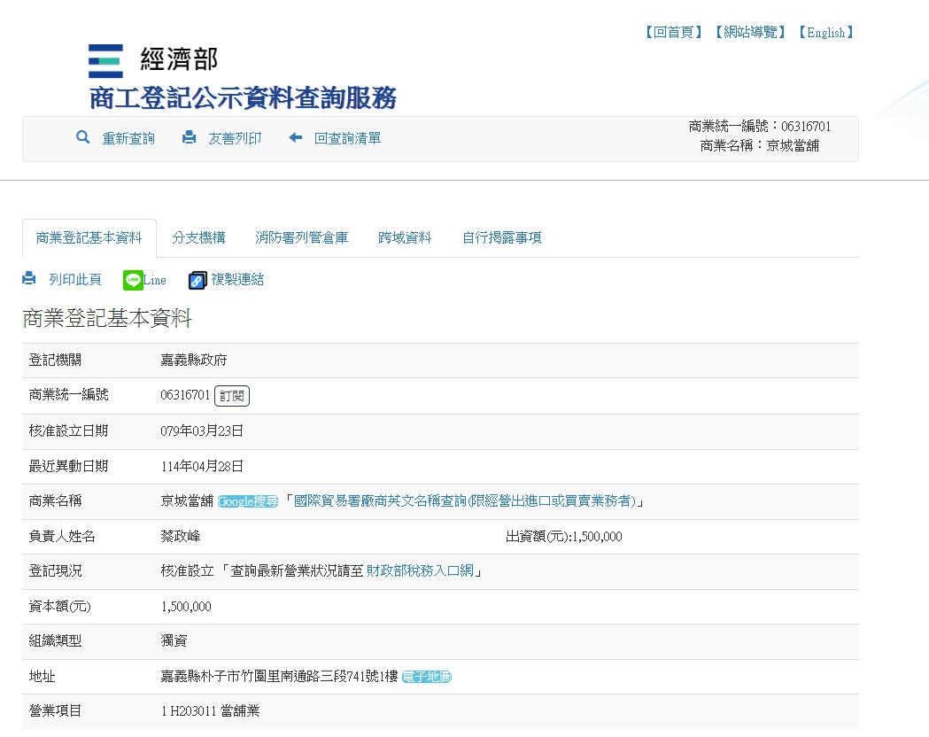This screenshot has width=929, height=737.
Task: Click the magnifier icon beside 重新查詢
Action: tap(83, 137)
